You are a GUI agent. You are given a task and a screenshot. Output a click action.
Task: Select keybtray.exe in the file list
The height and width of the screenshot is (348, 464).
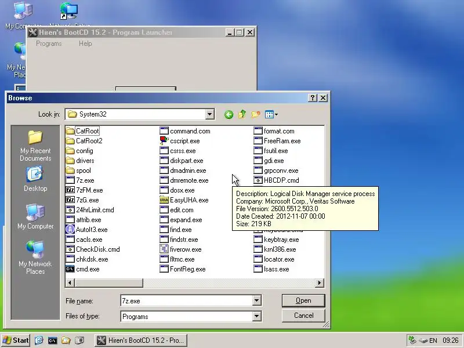click(277, 240)
